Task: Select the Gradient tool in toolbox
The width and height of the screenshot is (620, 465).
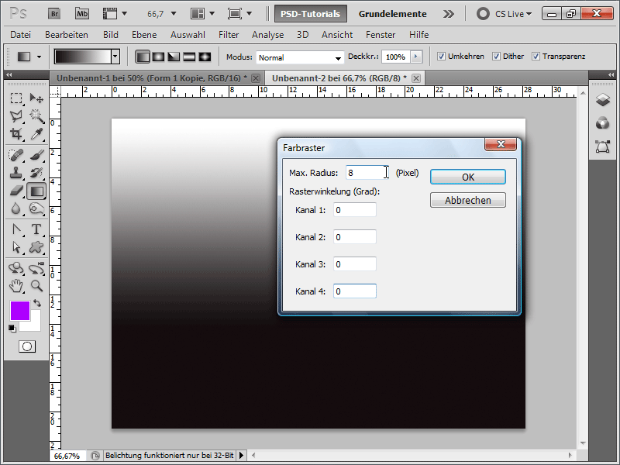Action: [36, 191]
